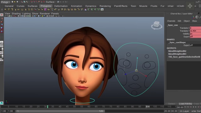Switch to the General shelf tab
201x113 pixels.
9,6
